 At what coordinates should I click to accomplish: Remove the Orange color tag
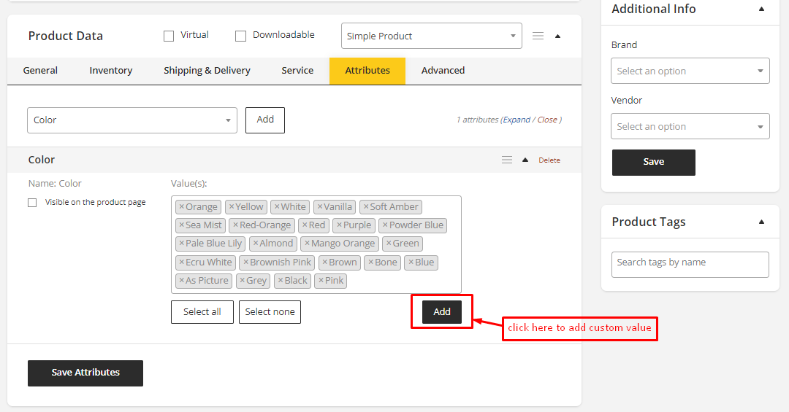click(182, 207)
